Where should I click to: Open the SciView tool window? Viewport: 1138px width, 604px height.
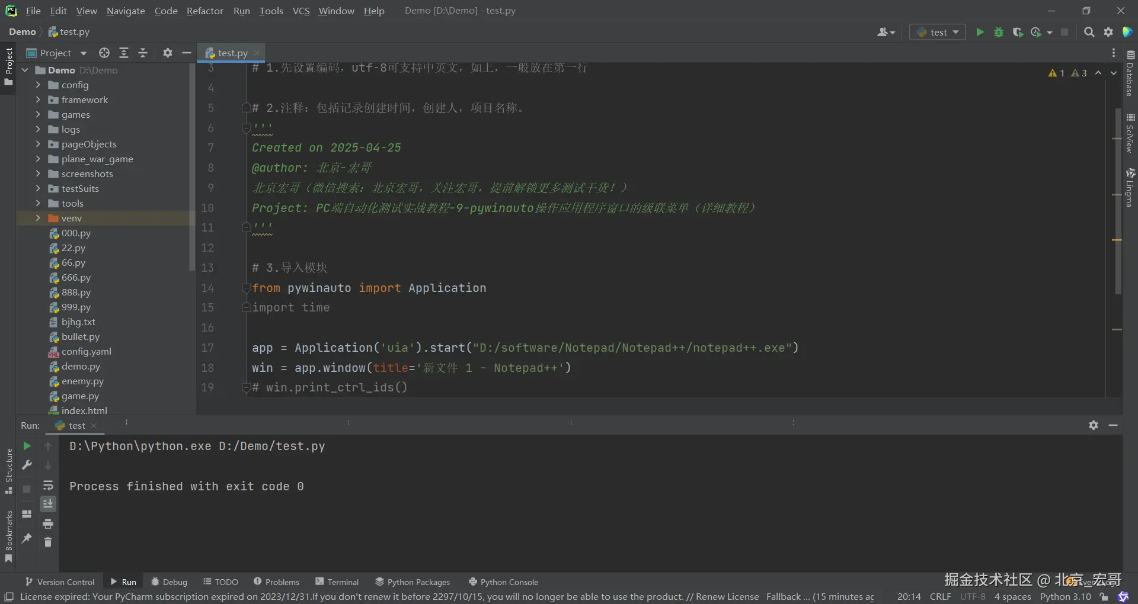coord(1130,133)
